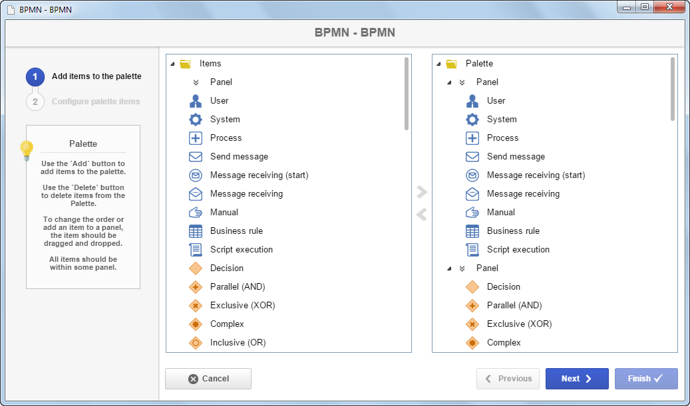
Task: Select the Script execution icon in Palette tree
Action: coord(472,250)
